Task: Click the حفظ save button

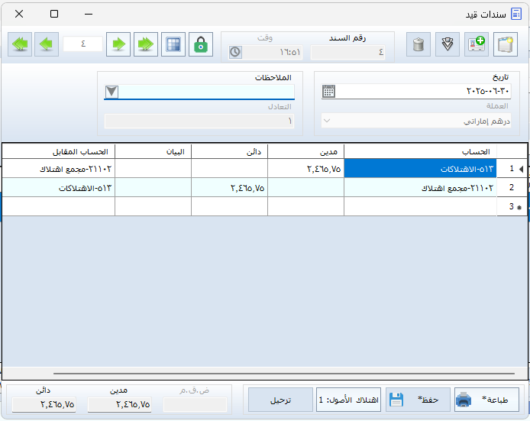Action: 416,400
